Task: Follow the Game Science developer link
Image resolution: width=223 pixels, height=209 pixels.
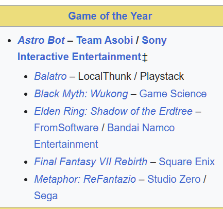Action: pos(173,94)
